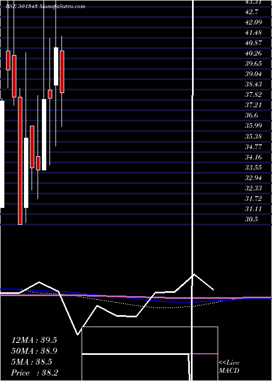Viewport: 272px width, 381px height.
Task: Click the 40.26 price axis label
Action: pyautogui.click(x=254, y=53)
